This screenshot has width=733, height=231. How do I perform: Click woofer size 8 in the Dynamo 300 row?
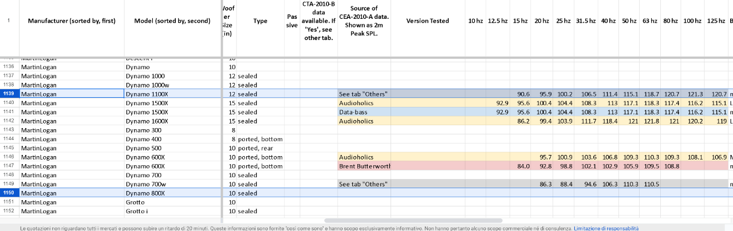coord(228,130)
